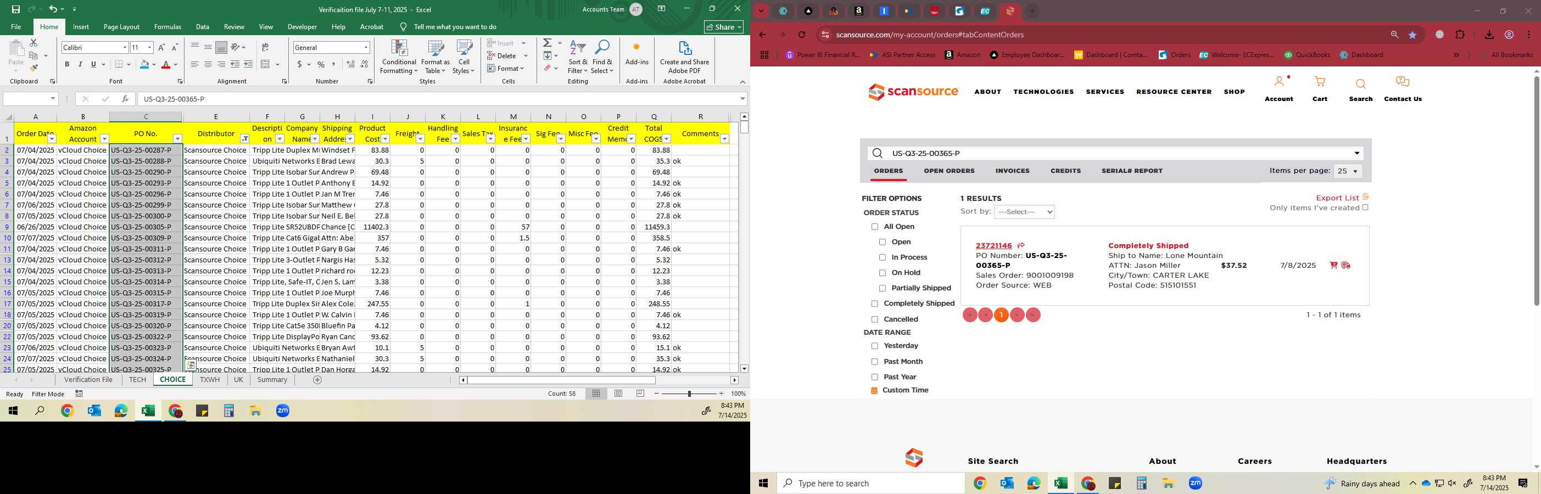Open the Data ribbon tab
Screen dimensions: 1541x494
203,27
